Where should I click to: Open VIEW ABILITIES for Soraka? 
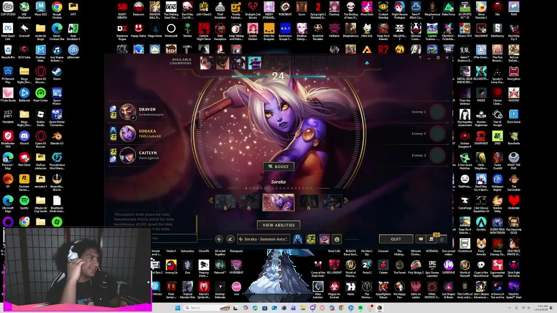point(278,225)
